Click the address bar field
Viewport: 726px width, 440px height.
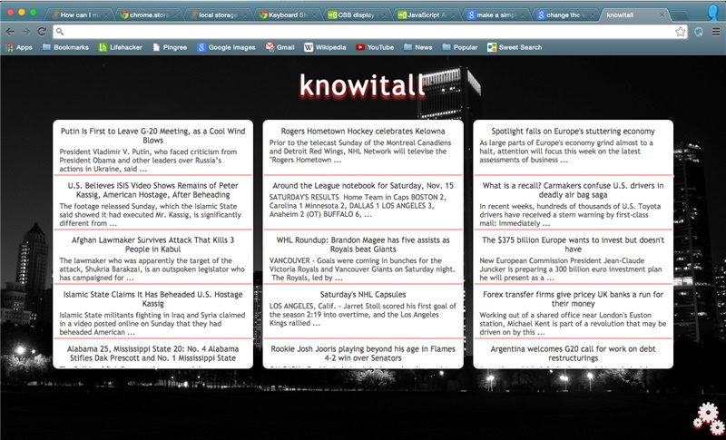(370, 32)
